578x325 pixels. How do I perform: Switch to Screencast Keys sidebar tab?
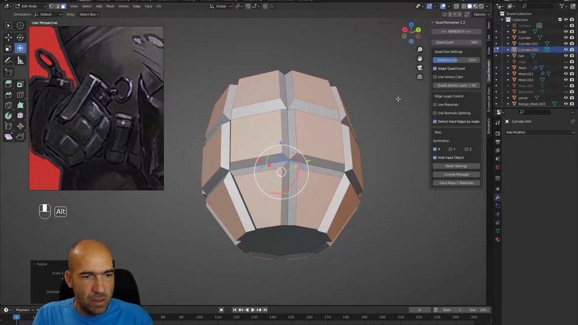[488, 100]
